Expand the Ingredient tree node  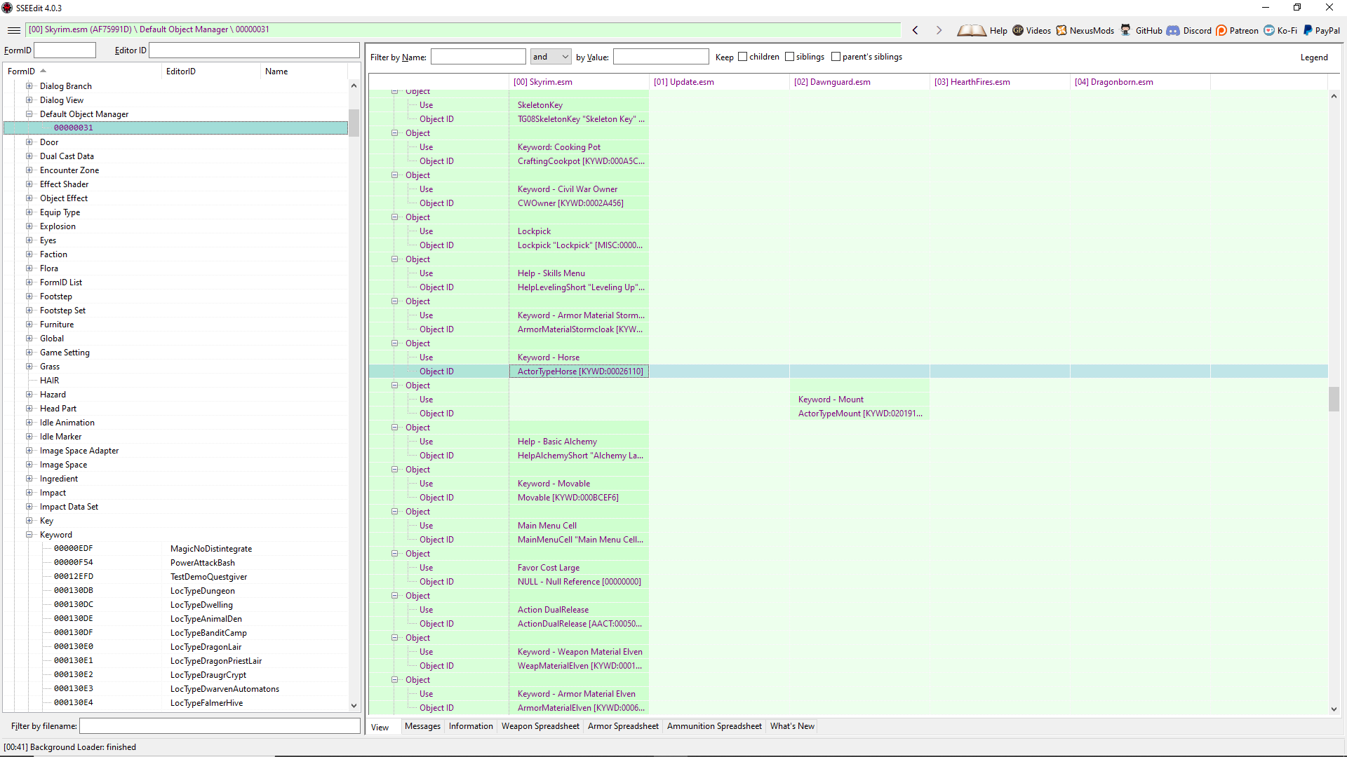coord(29,479)
